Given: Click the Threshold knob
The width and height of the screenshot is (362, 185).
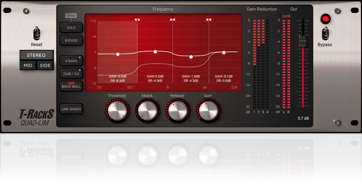Looking at the screenshot, I should (x=117, y=111).
